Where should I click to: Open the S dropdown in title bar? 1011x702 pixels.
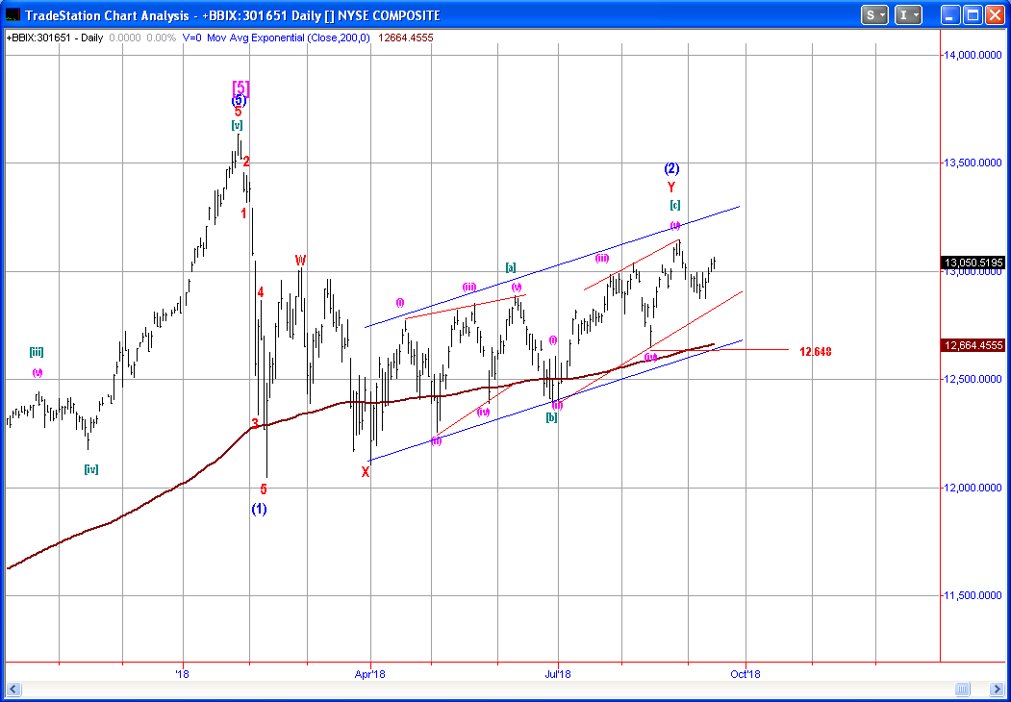tap(875, 14)
